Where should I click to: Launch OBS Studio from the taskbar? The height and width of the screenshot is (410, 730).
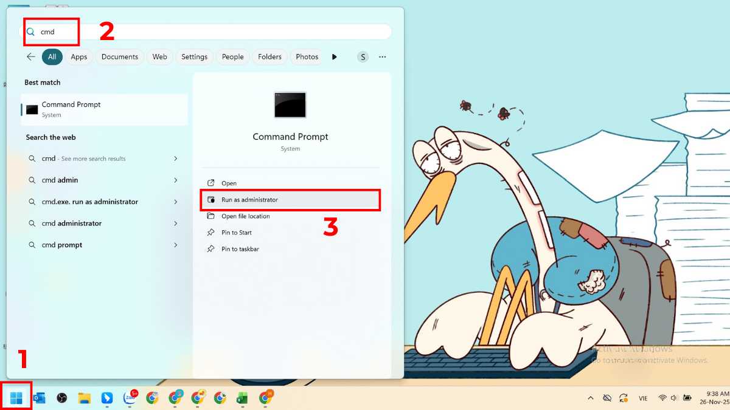coord(63,397)
